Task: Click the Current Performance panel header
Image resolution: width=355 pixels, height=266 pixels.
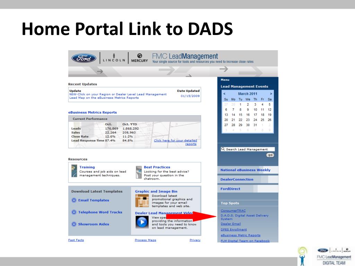Action: pyautogui.click(x=135, y=119)
